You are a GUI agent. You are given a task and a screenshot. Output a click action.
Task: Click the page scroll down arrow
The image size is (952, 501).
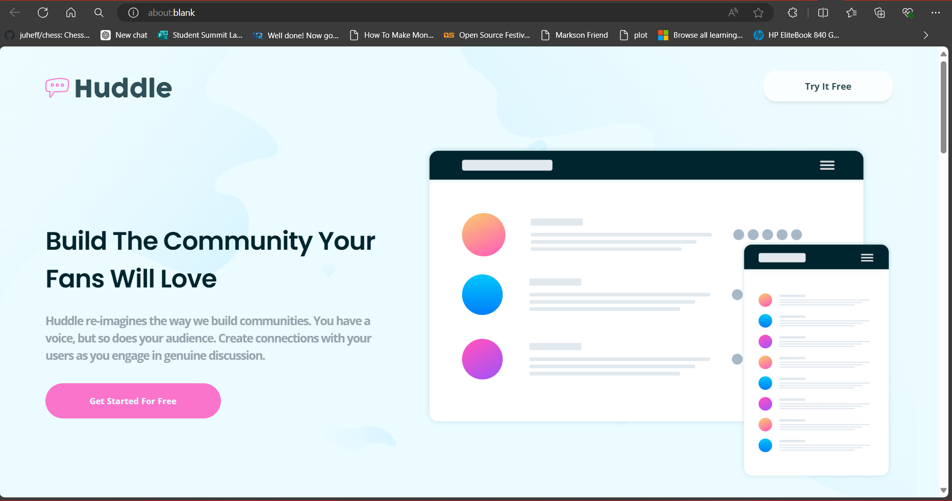click(943, 490)
